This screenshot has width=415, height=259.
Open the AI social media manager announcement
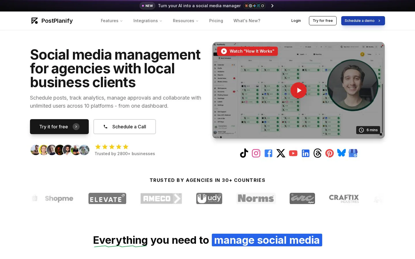click(199, 6)
